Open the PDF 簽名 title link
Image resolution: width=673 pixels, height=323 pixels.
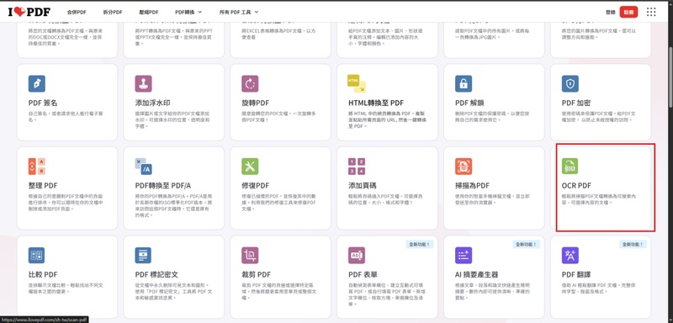coord(43,103)
